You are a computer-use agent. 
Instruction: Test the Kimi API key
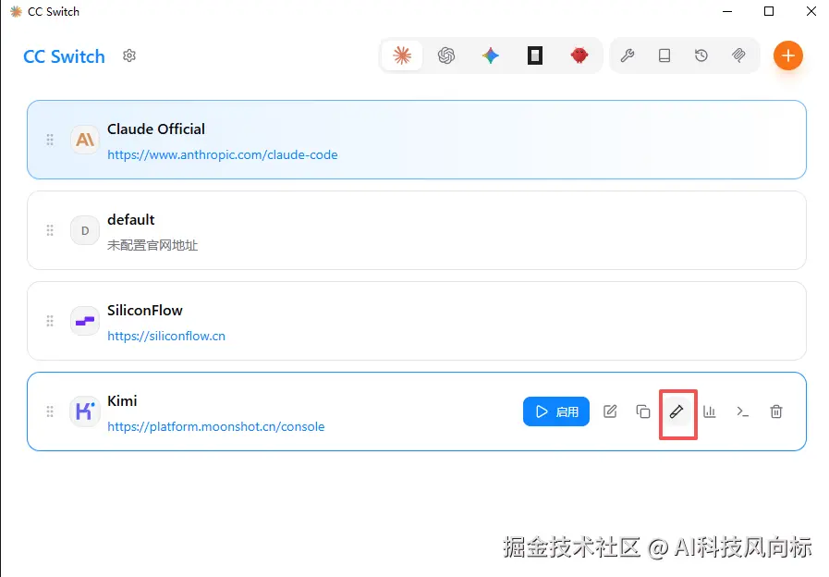tap(677, 411)
